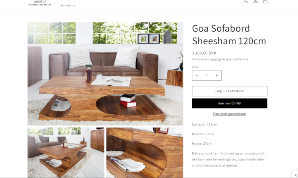Click the 3.100,00 DKK price text
The height and width of the screenshot is (178, 298).
pyautogui.click(x=204, y=53)
